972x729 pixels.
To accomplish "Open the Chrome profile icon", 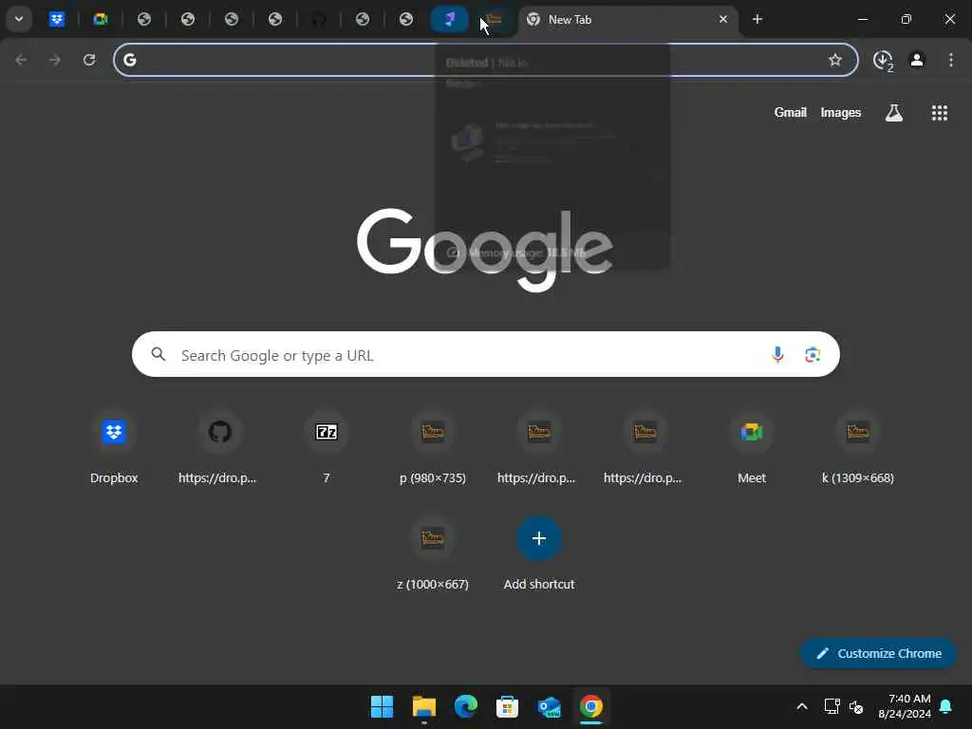I will click(917, 60).
